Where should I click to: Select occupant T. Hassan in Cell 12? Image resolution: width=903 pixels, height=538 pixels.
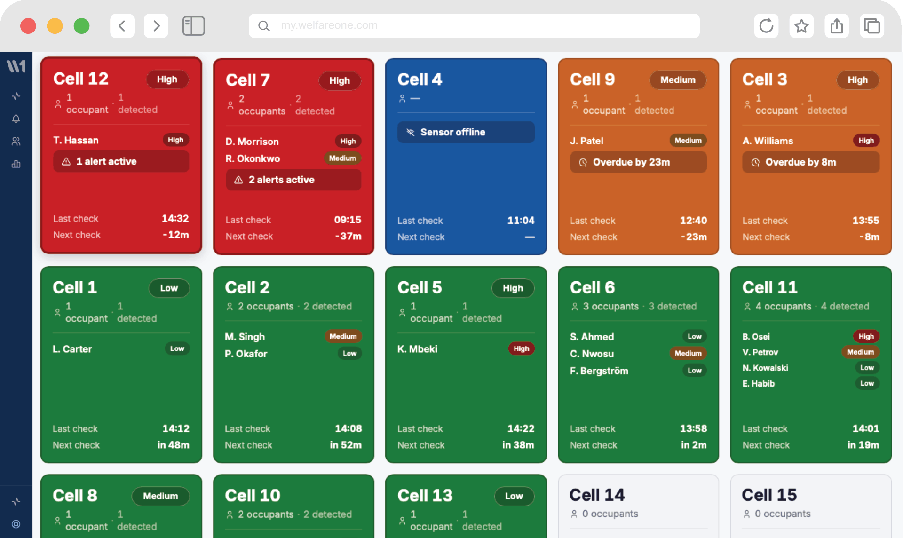[76, 141]
